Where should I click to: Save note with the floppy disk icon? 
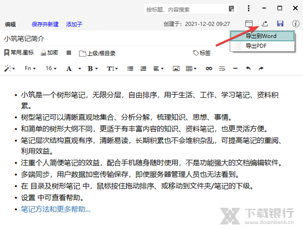(280, 24)
